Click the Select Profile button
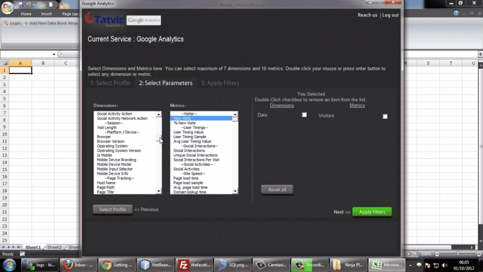The height and width of the screenshot is (272, 483). coord(113,209)
